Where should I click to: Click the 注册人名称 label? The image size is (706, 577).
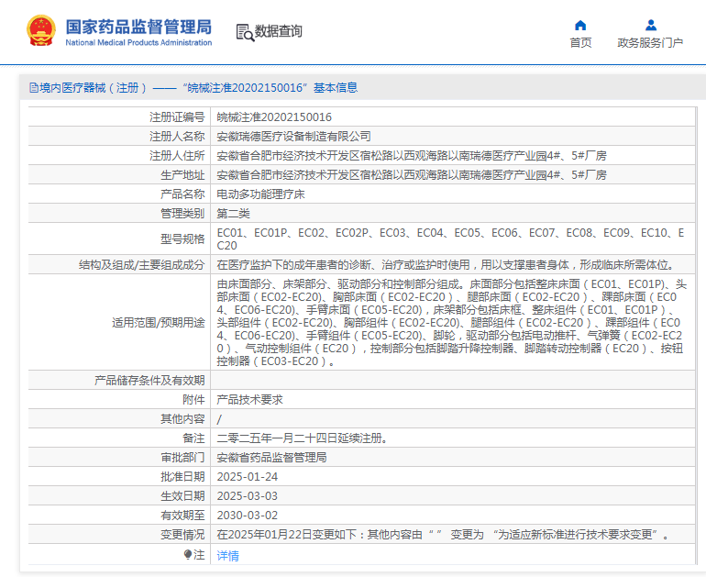point(177,137)
